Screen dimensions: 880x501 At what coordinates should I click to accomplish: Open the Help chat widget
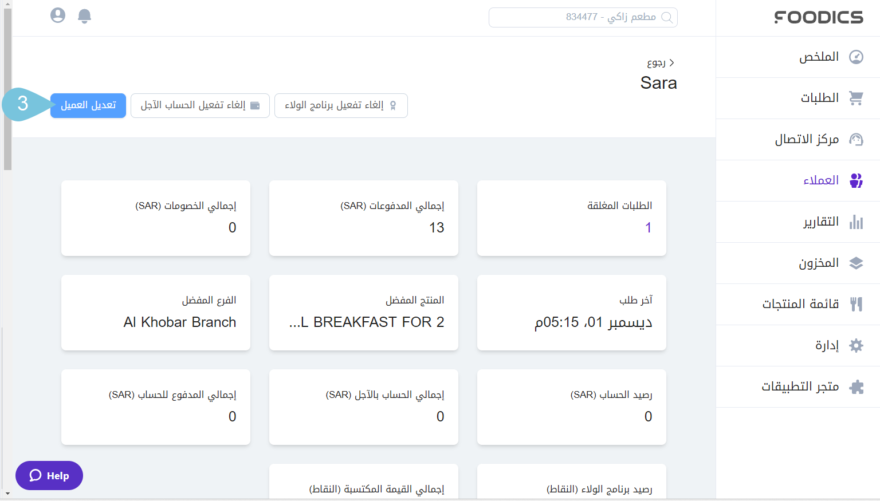coord(49,475)
